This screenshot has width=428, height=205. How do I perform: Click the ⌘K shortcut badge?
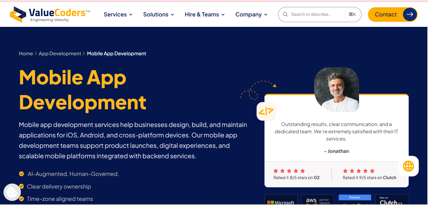coord(352,15)
